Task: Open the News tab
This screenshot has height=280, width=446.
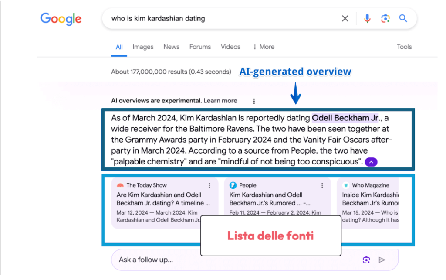Action: [171, 47]
